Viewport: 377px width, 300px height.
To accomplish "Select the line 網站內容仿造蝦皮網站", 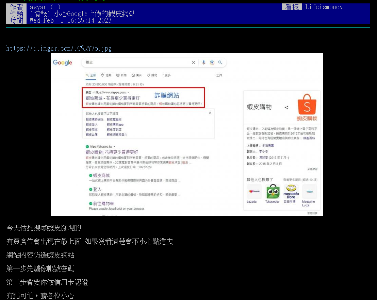I will coord(40,255).
